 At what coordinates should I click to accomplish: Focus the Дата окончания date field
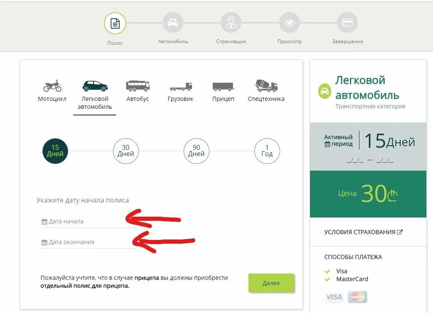coord(89,242)
